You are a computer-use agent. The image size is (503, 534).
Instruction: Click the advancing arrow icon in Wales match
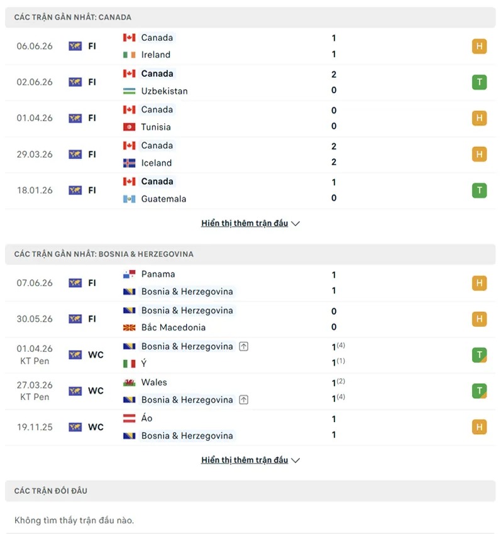pyautogui.click(x=243, y=400)
